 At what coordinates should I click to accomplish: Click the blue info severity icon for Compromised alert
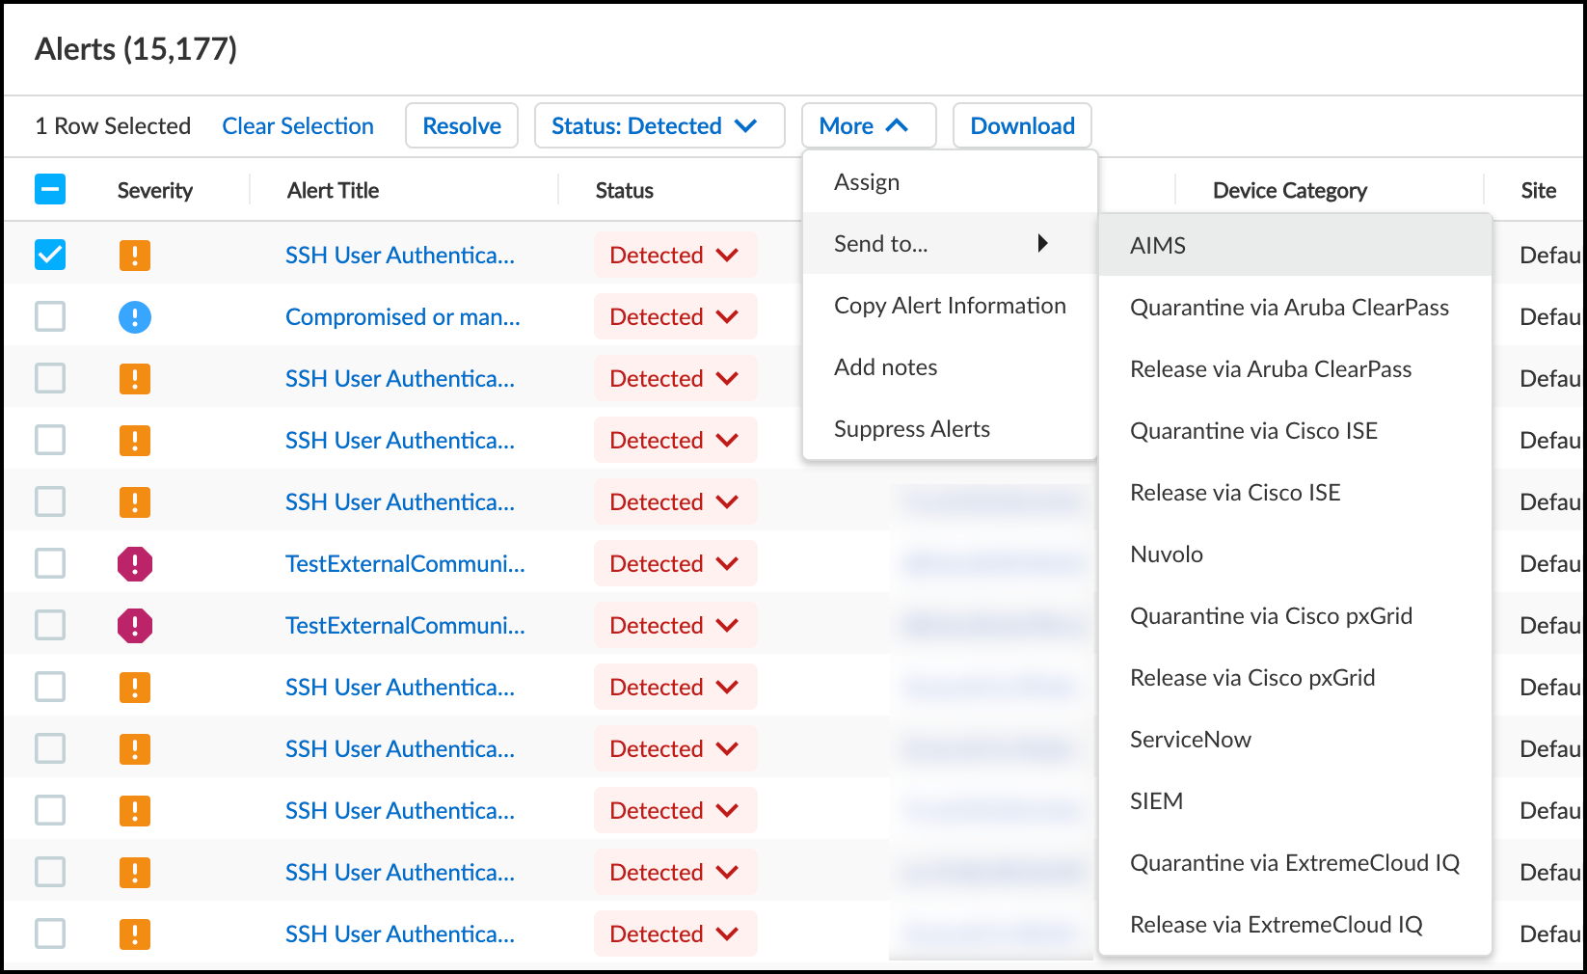pyautogui.click(x=135, y=317)
